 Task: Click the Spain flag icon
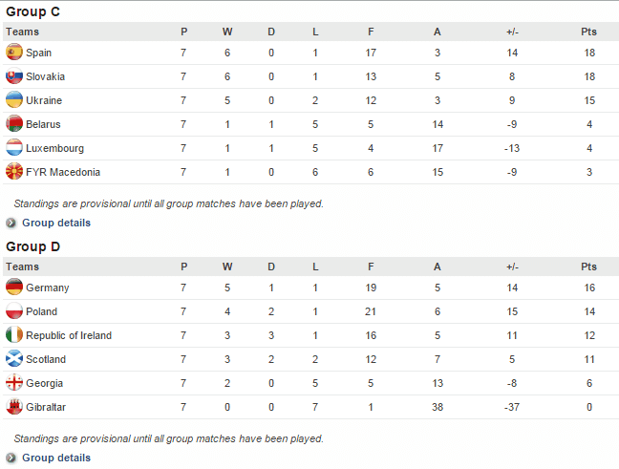point(14,53)
